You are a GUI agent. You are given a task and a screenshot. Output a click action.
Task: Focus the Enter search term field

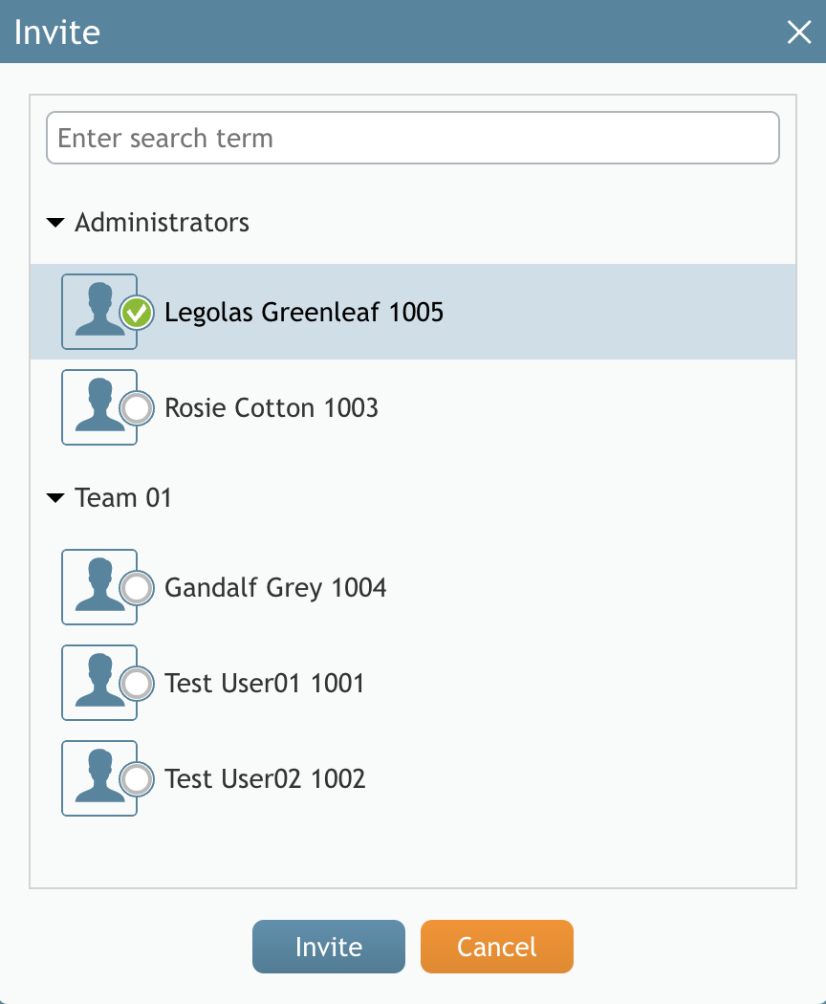pos(413,138)
